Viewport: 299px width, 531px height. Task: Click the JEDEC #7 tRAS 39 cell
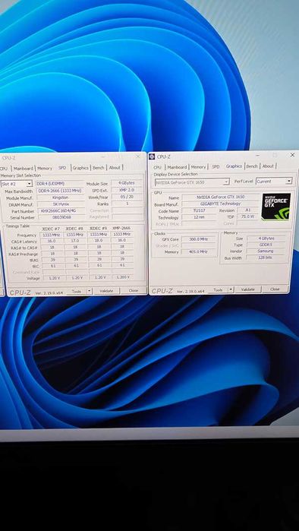coord(52,260)
